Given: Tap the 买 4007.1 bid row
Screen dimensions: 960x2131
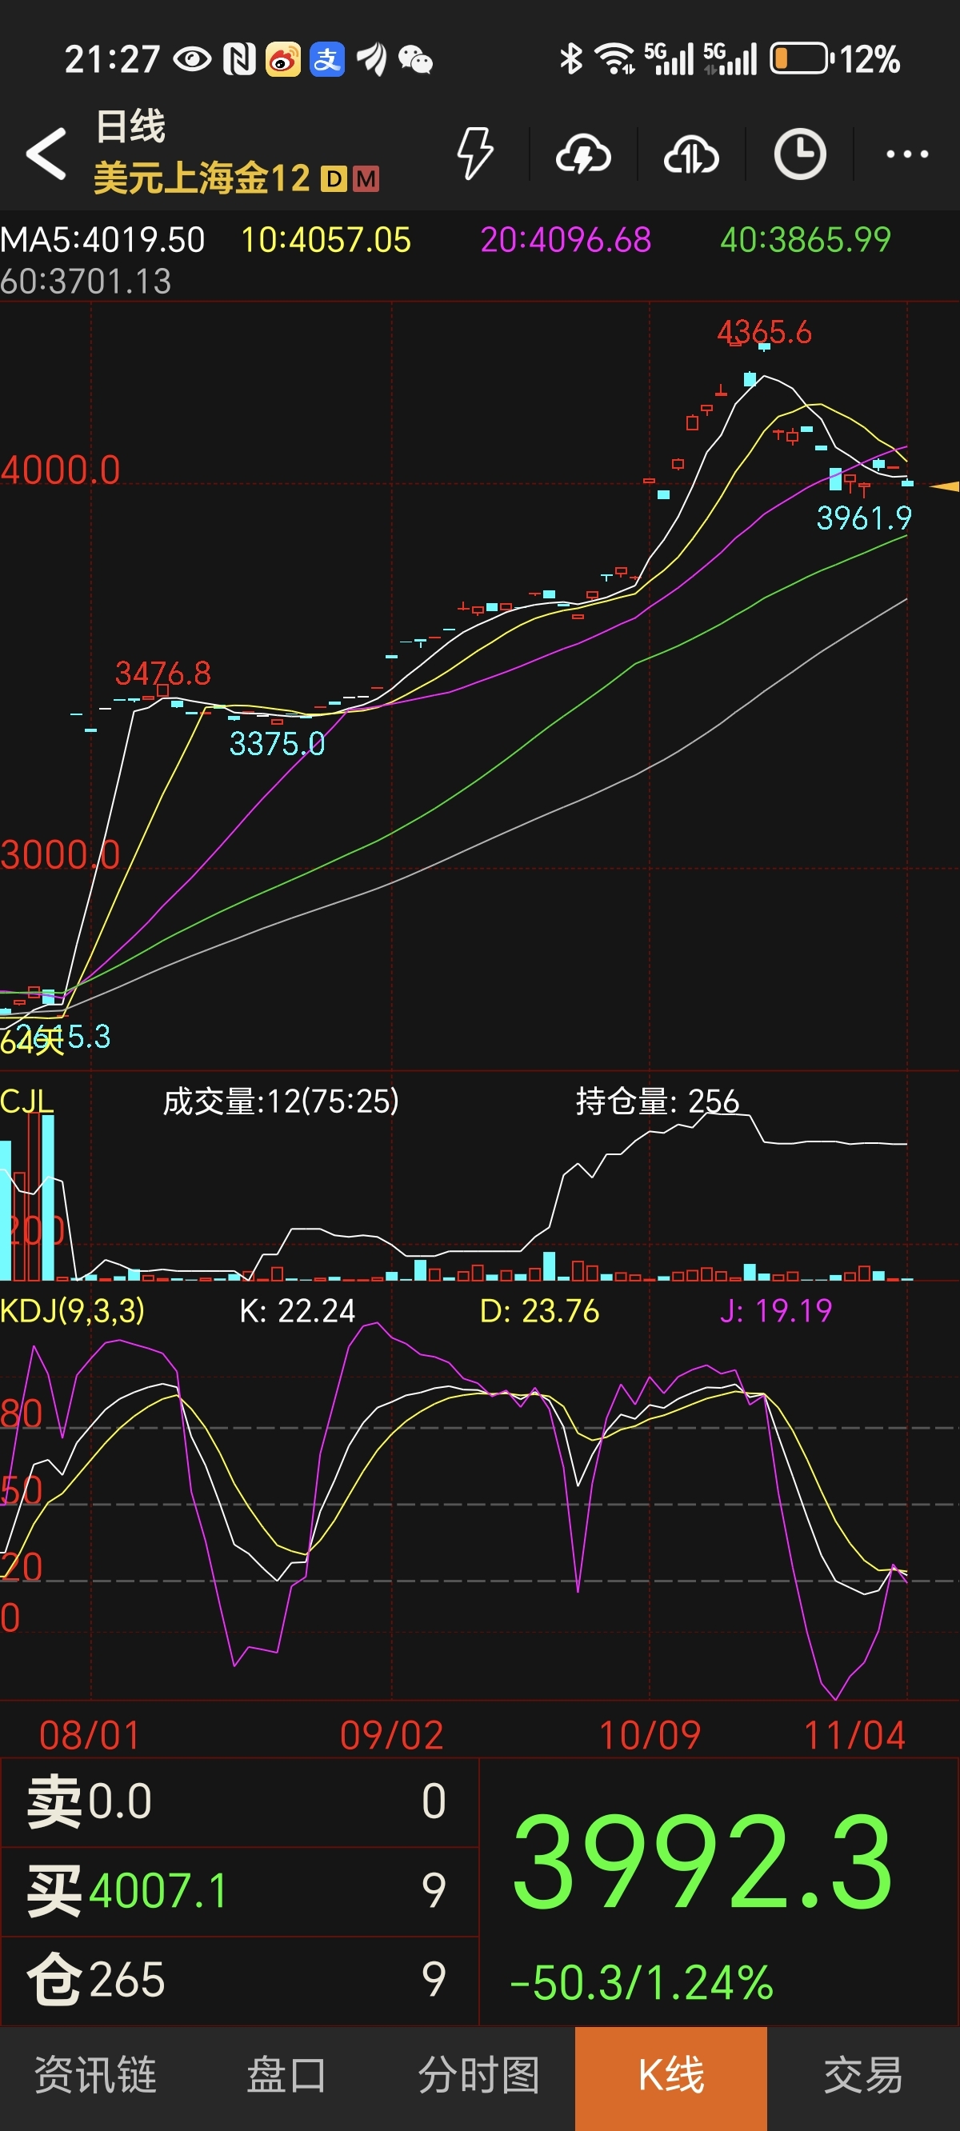Looking at the screenshot, I should pyautogui.click(x=239, y=1891).
